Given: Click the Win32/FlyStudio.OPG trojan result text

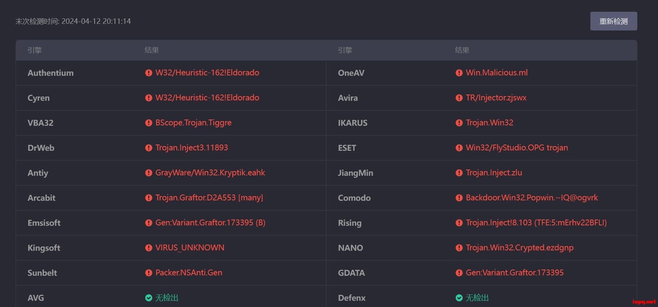Looking at the screenshot, I should pos(517,148).
